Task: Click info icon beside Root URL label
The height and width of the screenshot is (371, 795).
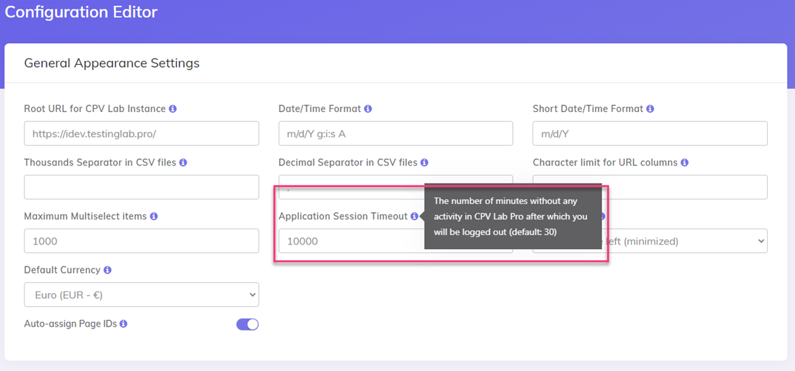Action: coord(173,109)
